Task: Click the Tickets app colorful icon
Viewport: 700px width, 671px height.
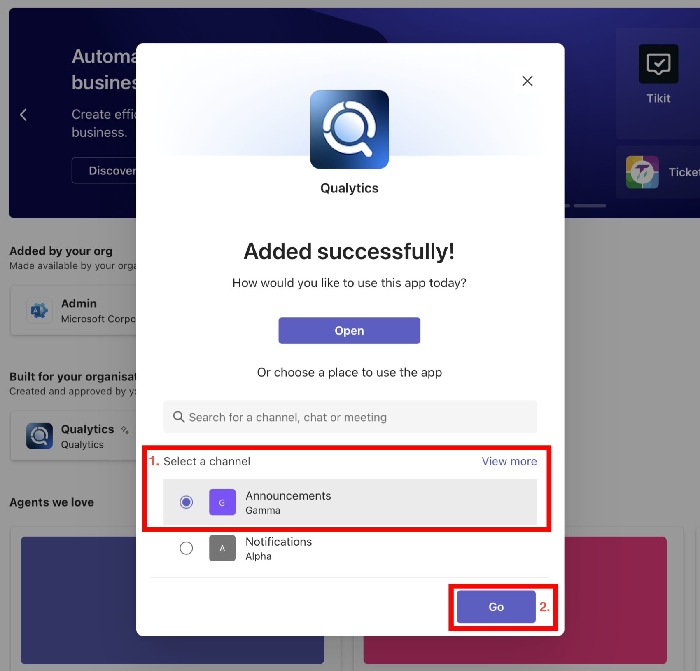Action: [x=642, y=172]
